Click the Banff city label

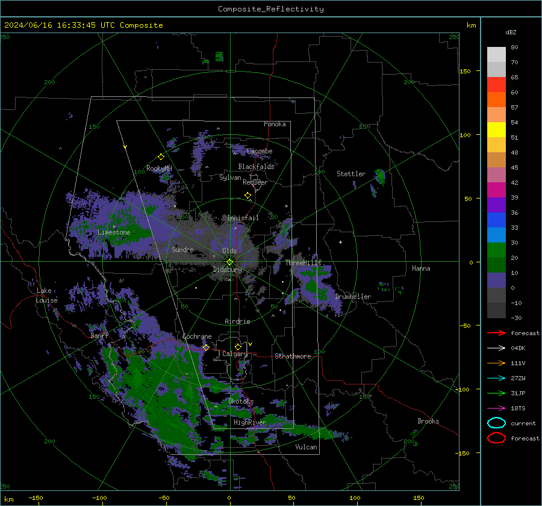click(x=99, y=335)
